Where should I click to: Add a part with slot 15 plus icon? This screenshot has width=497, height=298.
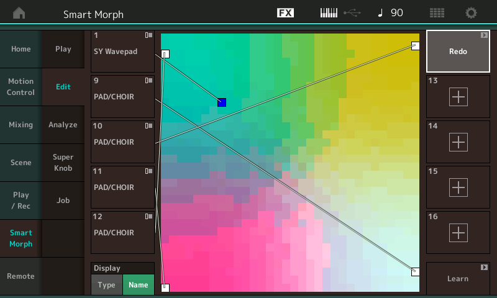(x=458, y=187)
